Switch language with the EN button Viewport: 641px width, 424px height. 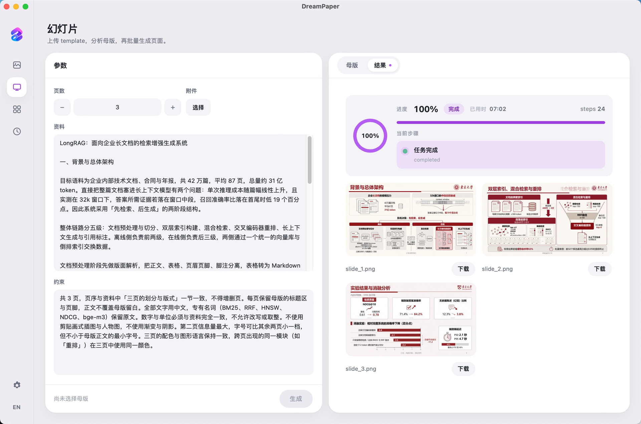(17, 407)
